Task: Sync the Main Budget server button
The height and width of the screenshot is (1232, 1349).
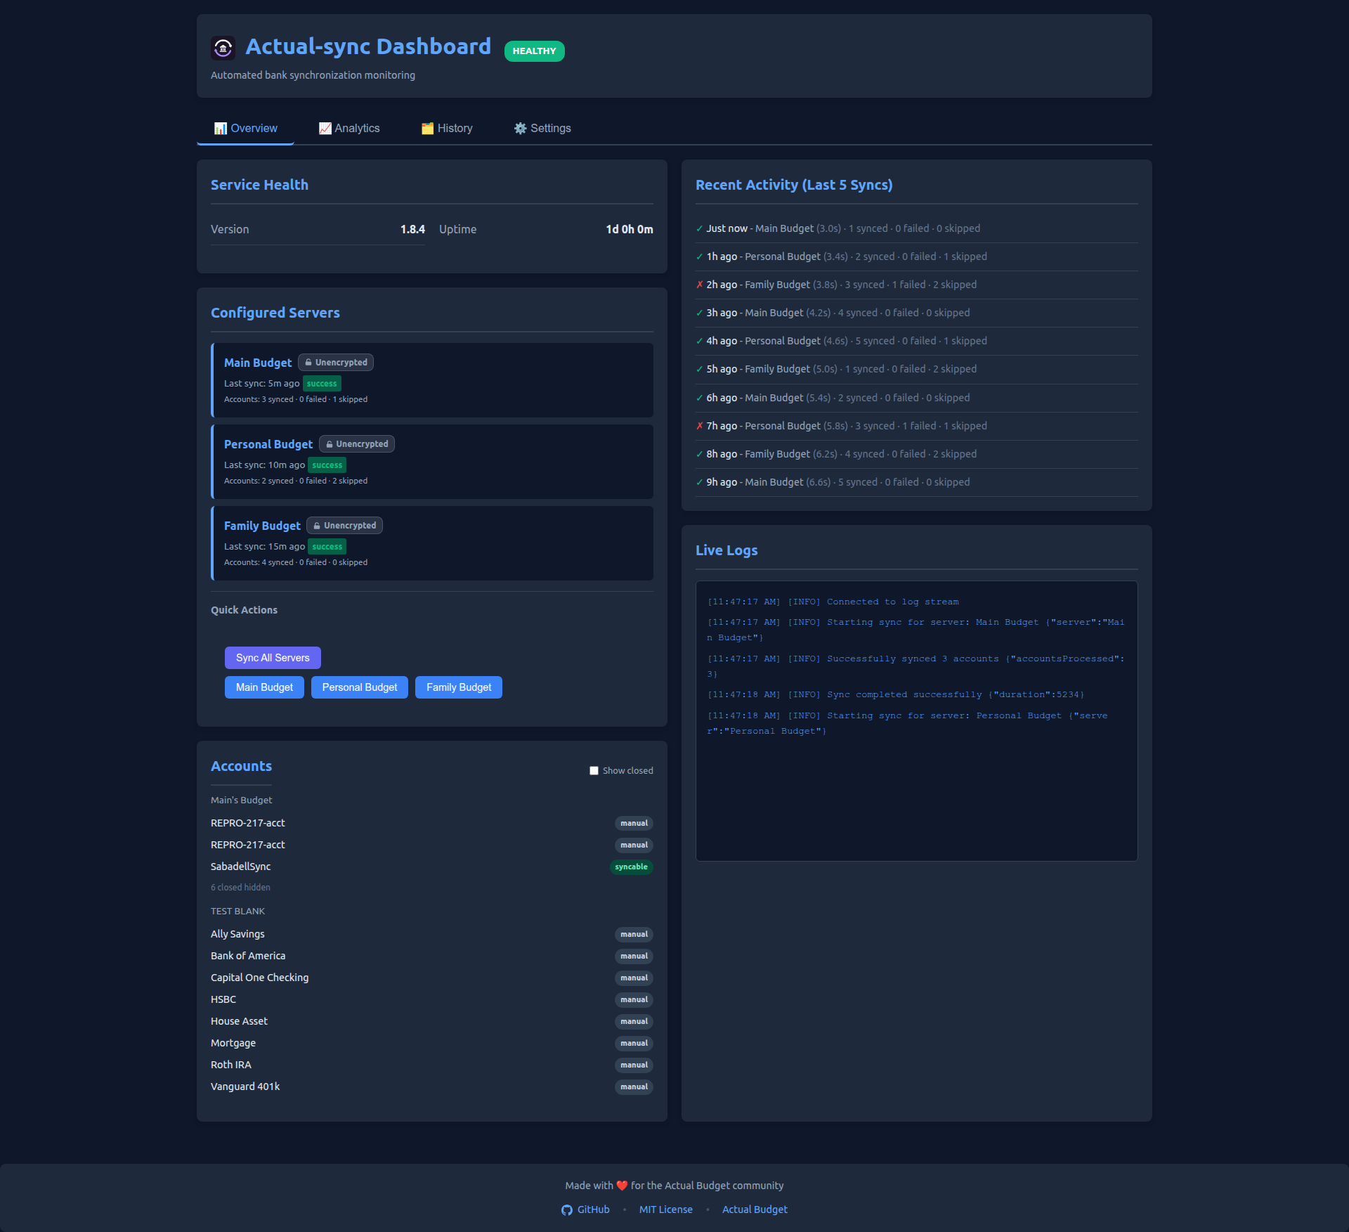Action: tap(264, 687)
